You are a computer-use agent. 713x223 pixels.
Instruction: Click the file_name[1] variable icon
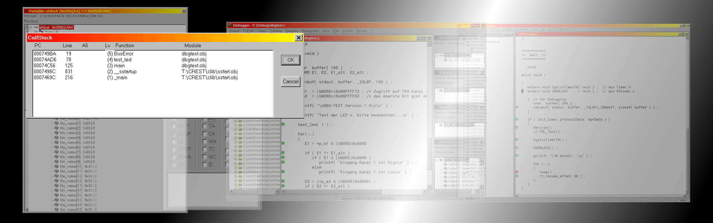tap(56, 123)
